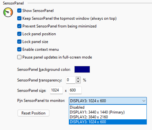Click the SensorPanel height field showing 600

point(75,90)
